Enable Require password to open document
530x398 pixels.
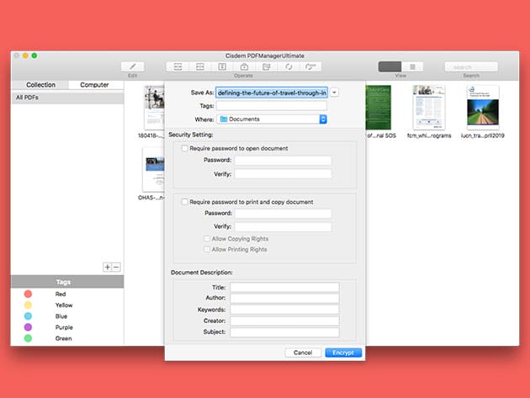point(185,148)
